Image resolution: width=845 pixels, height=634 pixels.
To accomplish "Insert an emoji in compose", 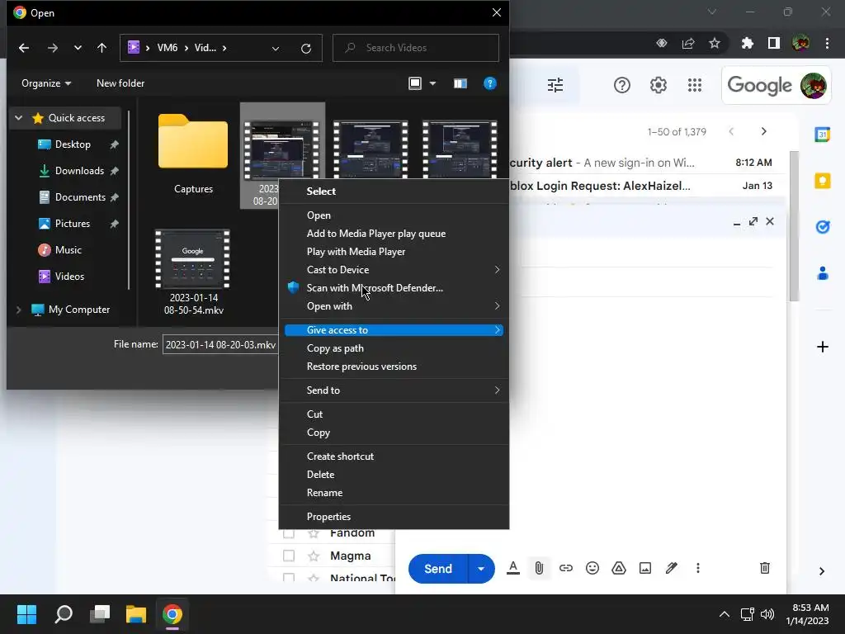I will (592, 568).
